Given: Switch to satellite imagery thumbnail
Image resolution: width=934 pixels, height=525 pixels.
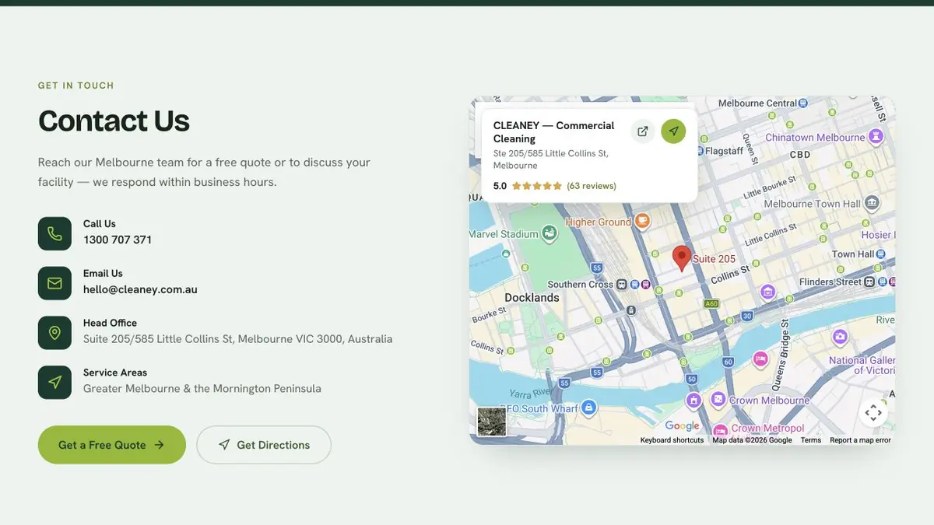Looking at the screenshot, I should (491, 422).
